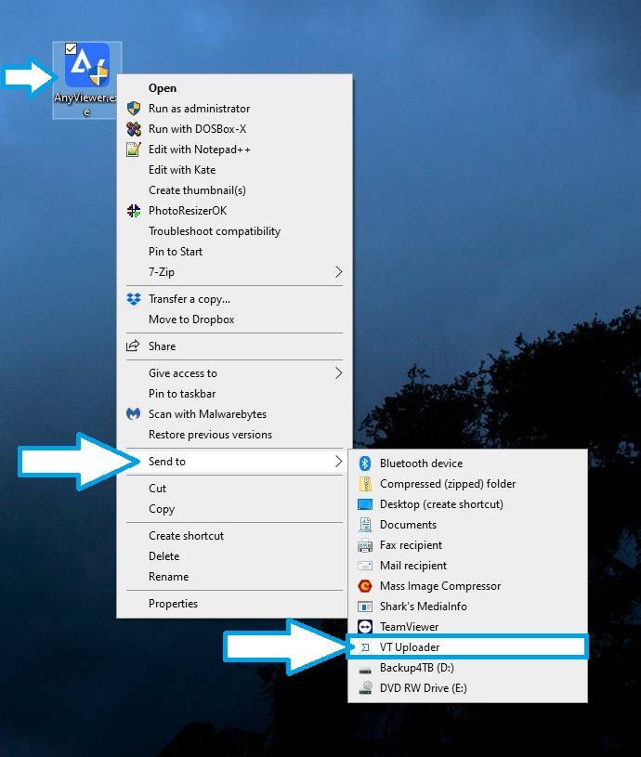The height and width of the screenshot is (757, 641).
Task: Select Troubleshoot compatibility
Action: (x=235, y=230)
